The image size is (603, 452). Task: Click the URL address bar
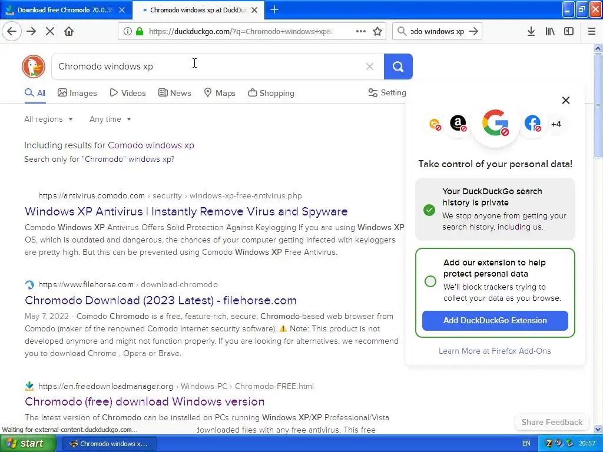pyautogui.click(x=240, y=31)
